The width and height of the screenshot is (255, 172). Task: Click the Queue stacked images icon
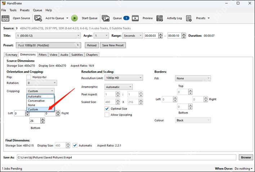click(x=106, y=18)
